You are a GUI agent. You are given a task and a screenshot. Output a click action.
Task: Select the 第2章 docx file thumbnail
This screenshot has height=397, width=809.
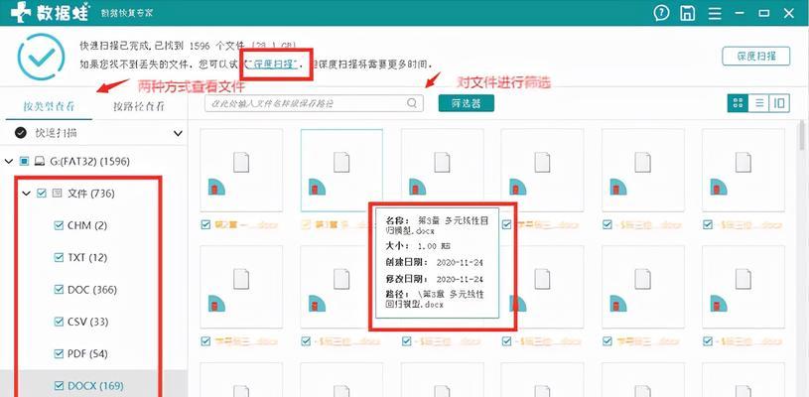tap(241, 170)
